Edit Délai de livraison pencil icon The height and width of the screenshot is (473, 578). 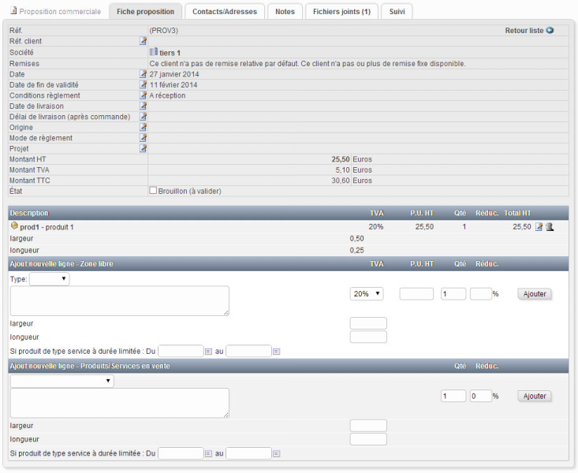[143, 117]
